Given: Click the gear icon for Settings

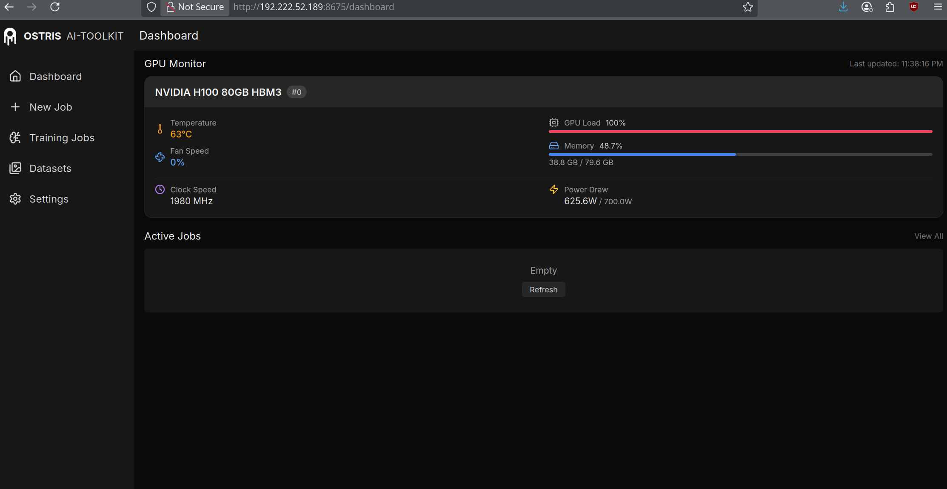Looking at the screenshot, I should coord(15,199).
